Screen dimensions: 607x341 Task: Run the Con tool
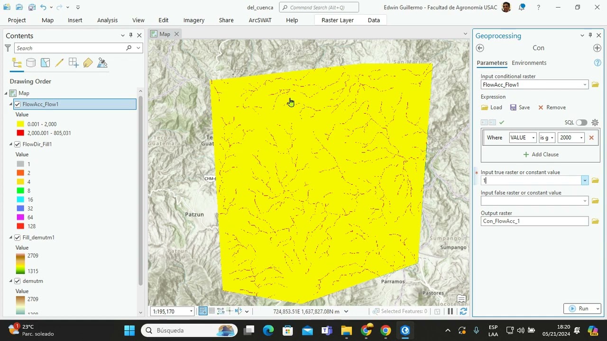(x=579, y=308)
